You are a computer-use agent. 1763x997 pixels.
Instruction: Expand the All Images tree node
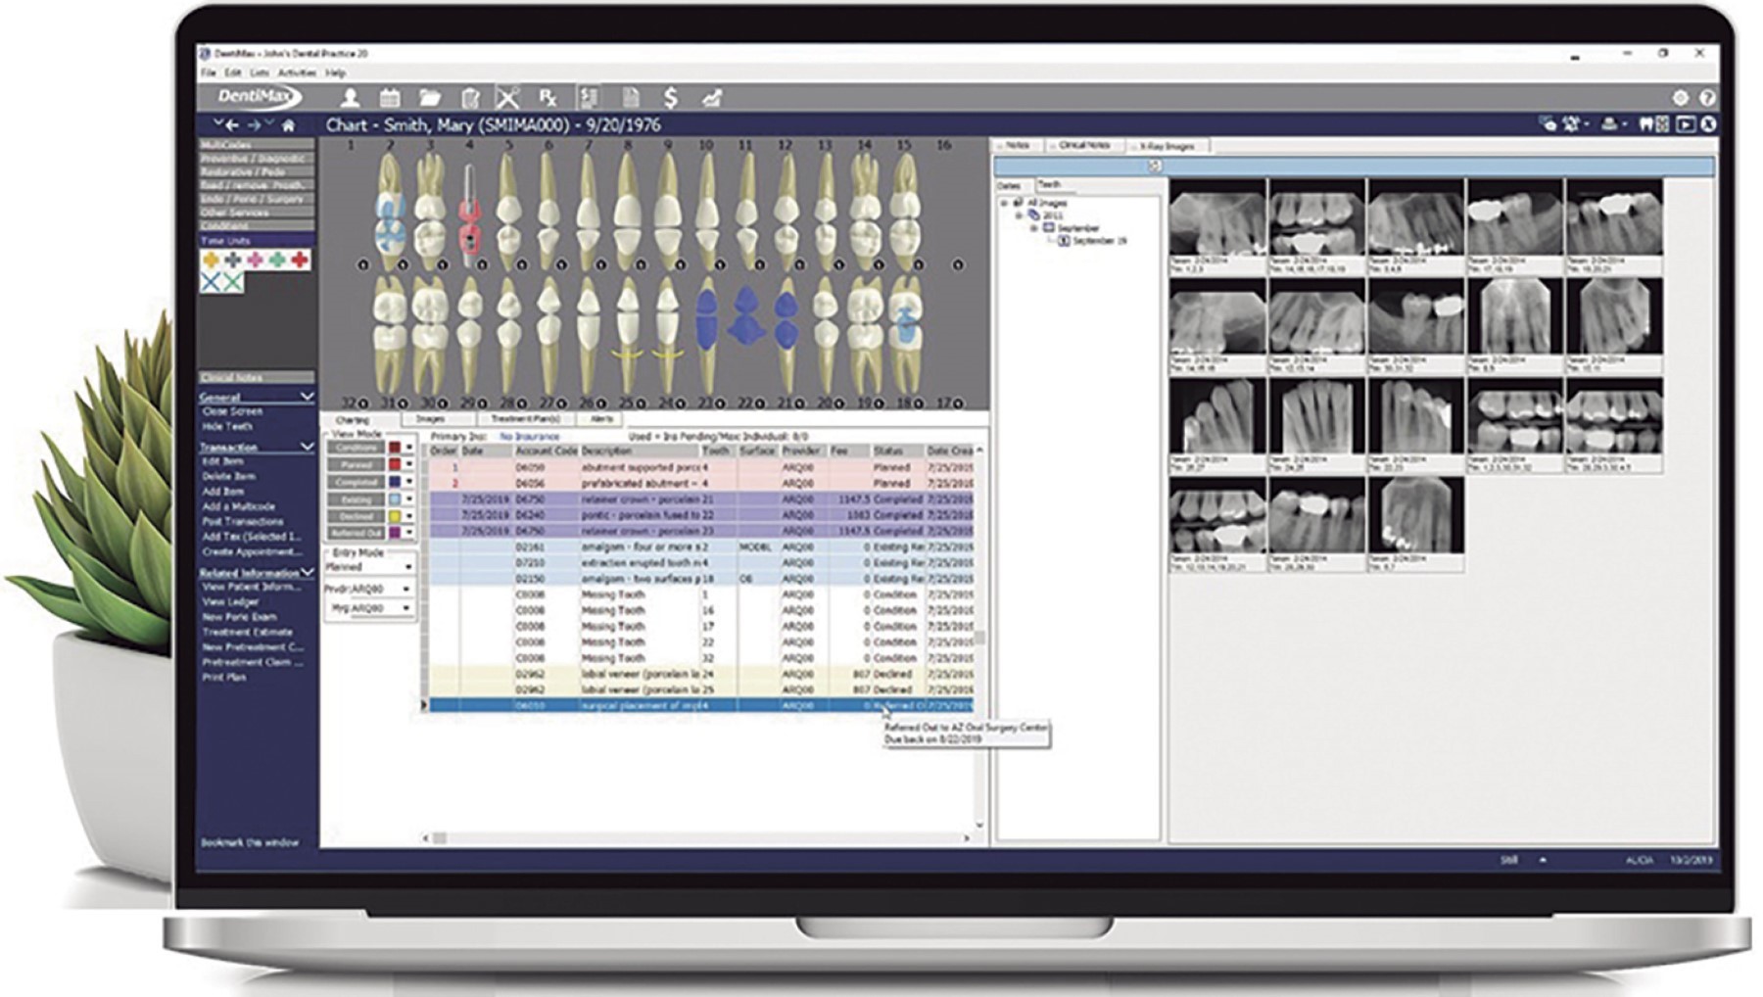point(1004,203)
